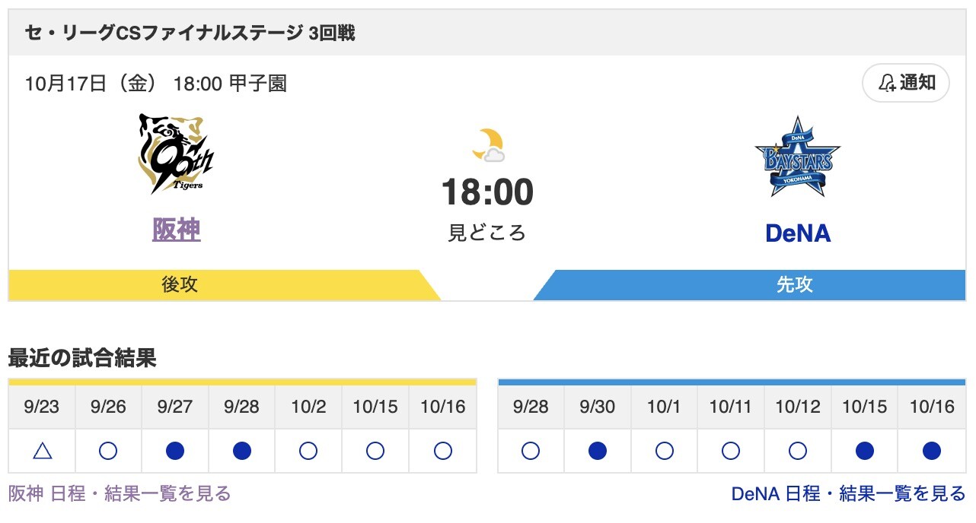
Task: Open the DeNA team name link
Action: (x=797, y=233)
